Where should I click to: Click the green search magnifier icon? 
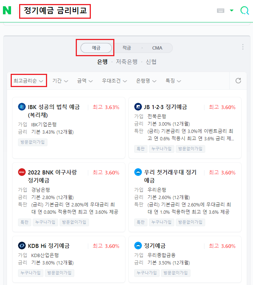click(x=245, y=11)
